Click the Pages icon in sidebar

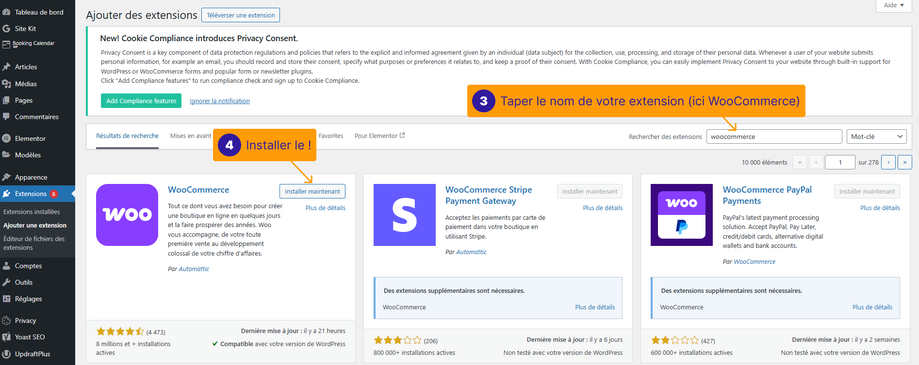coord(6,100)
